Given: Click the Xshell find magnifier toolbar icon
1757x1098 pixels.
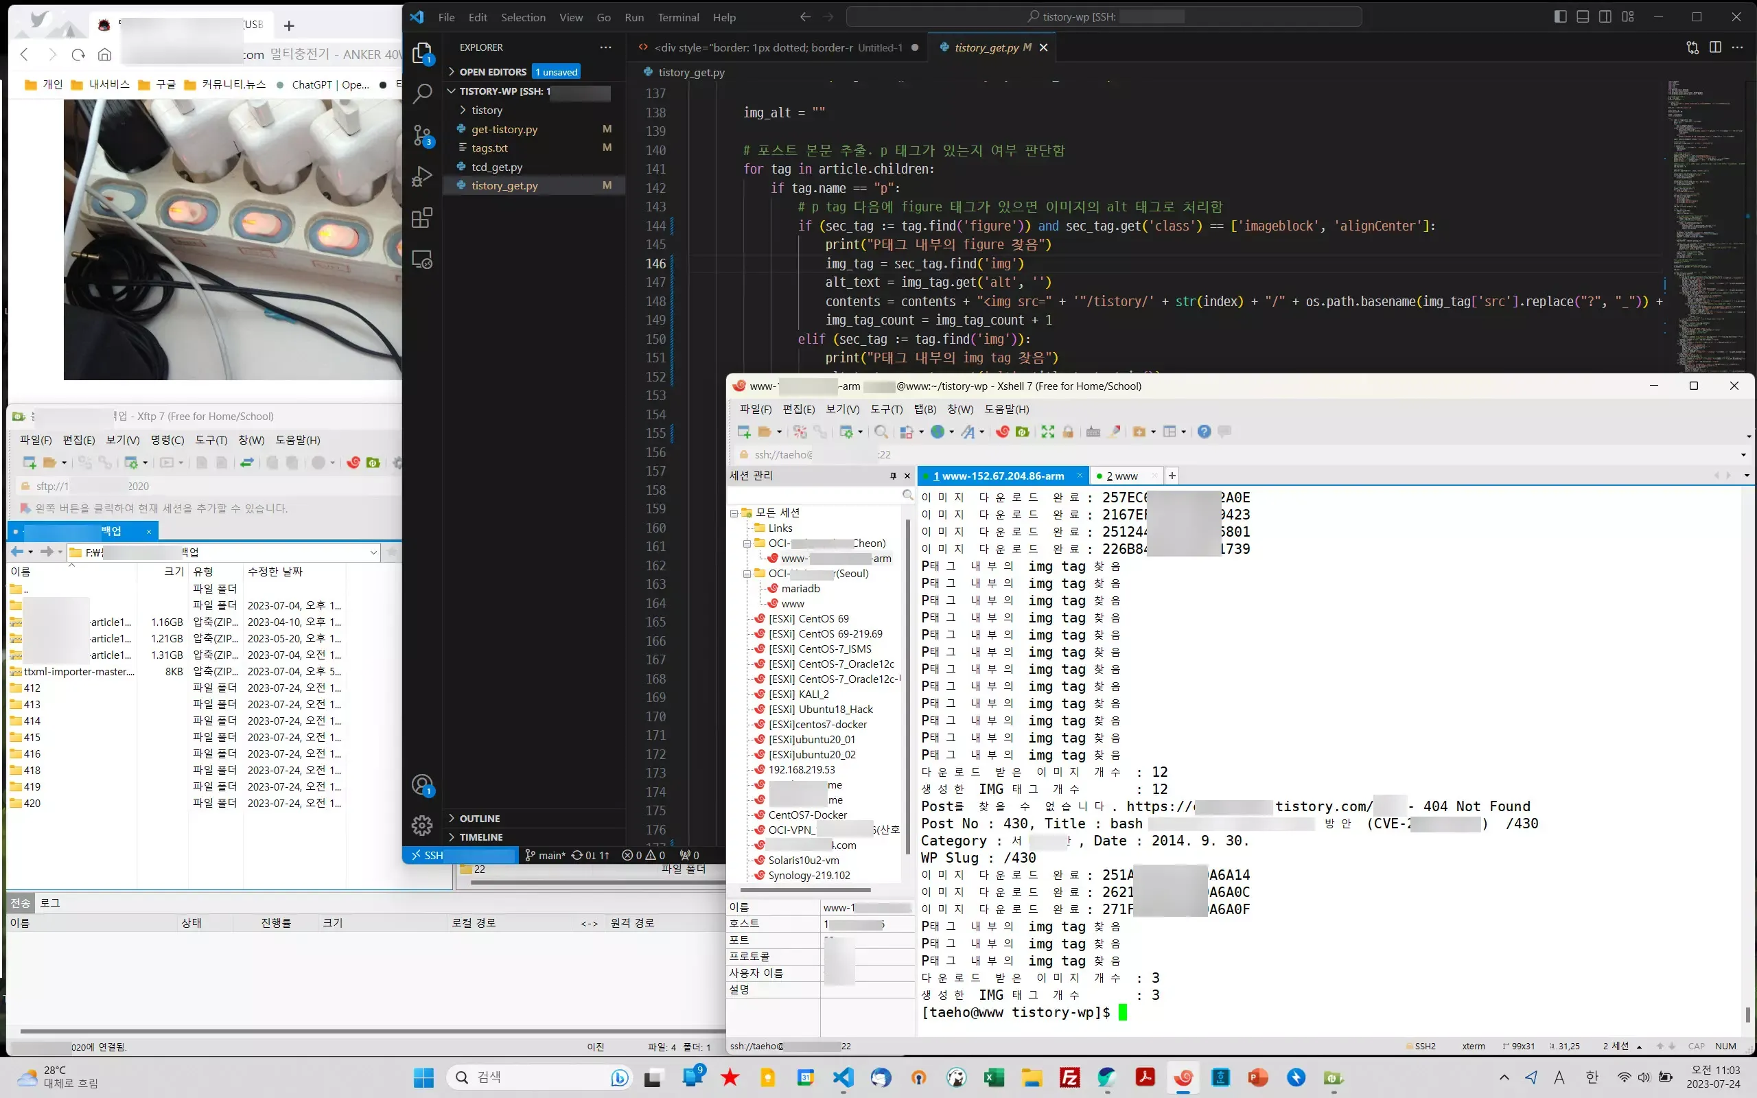Looking at the screenshot, I should point(881,432).
